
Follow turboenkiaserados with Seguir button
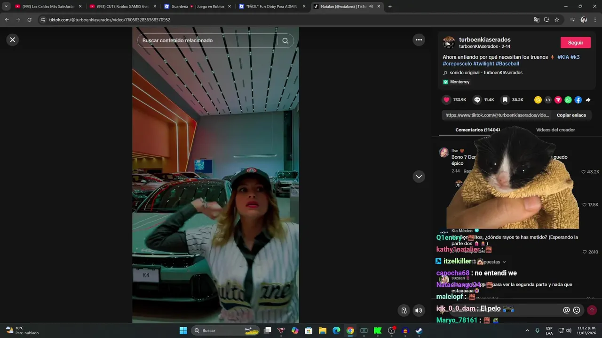pyautogui.click(x=575, y=43)
